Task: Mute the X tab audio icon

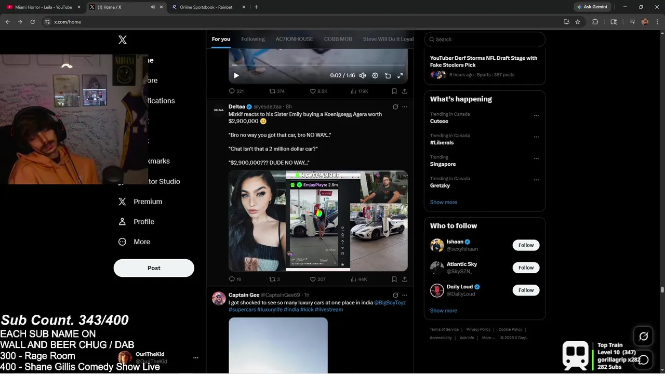Action: [x=153, y=7]
